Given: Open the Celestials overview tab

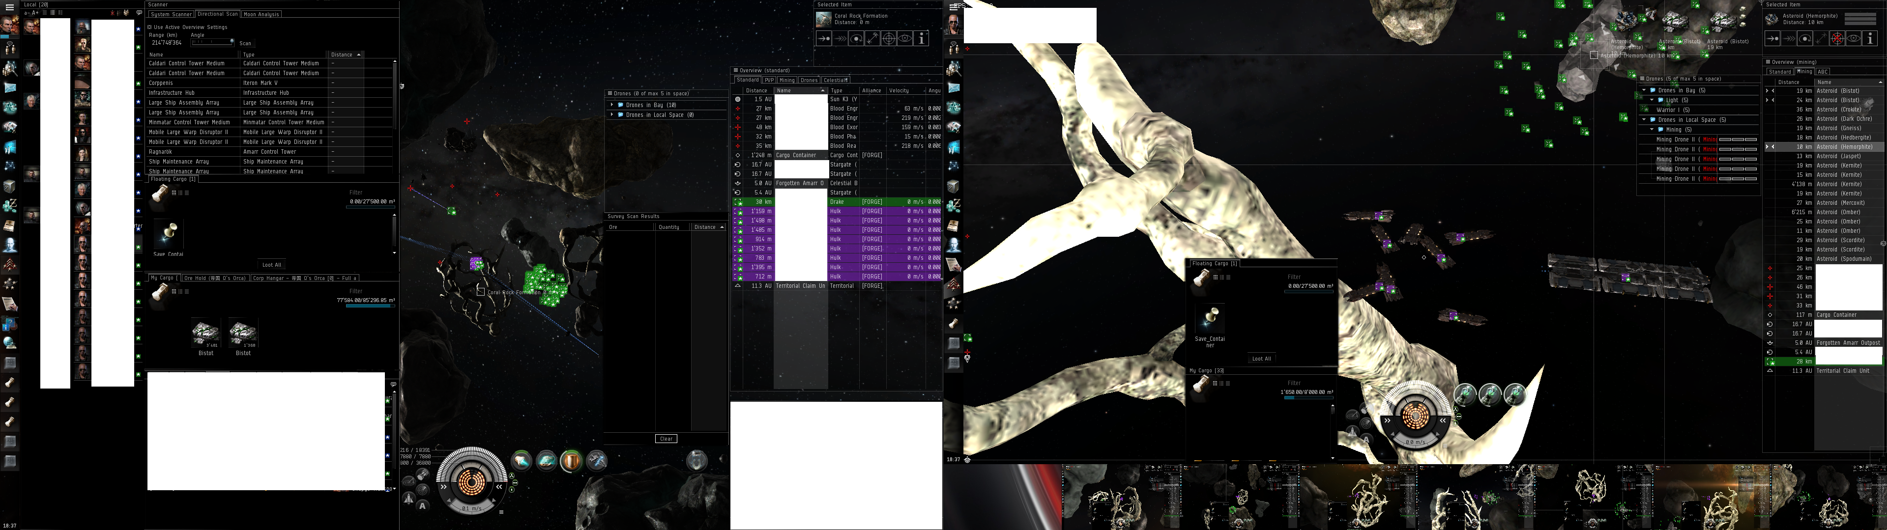Looking at the screenshot, I should (835, 80).
